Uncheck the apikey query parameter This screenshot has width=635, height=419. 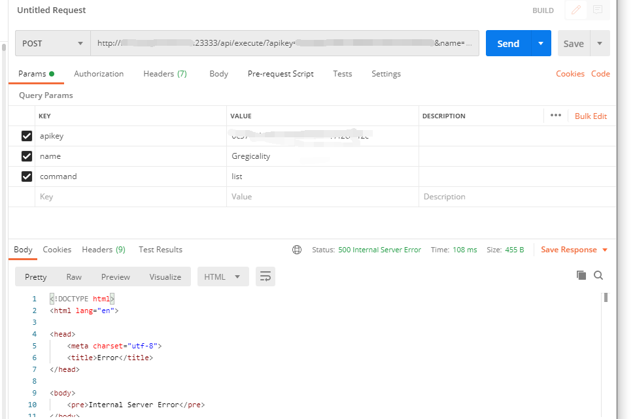click(x=26, y=135)
